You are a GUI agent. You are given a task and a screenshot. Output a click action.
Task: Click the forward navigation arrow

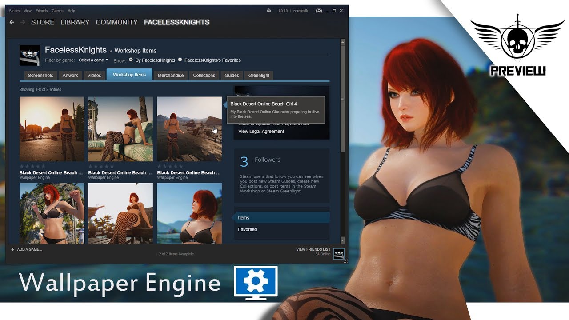[23, 22]
